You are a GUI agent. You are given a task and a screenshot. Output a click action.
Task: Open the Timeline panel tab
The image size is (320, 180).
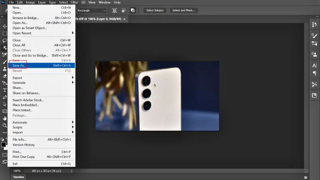pos(18,177)
